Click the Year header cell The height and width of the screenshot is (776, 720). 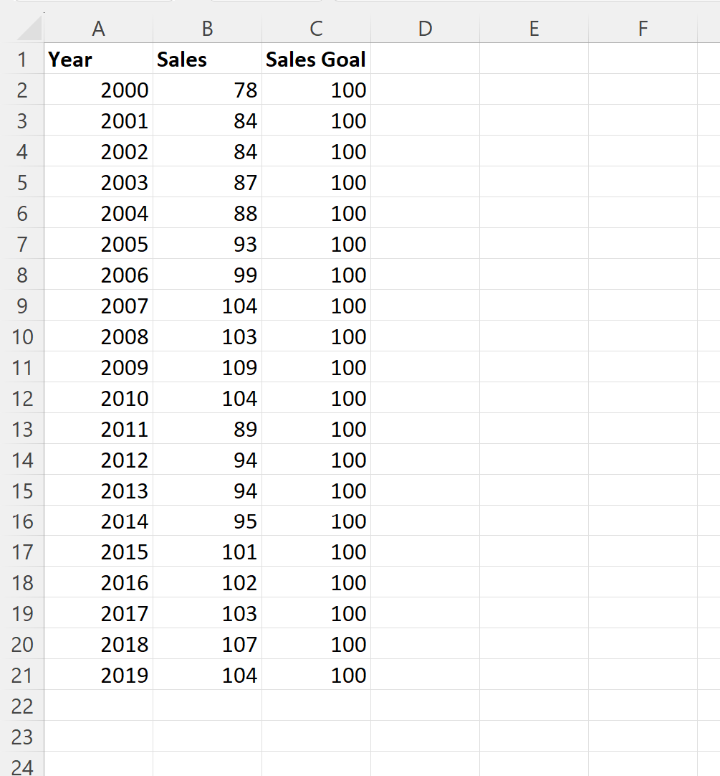pos(98,60)
